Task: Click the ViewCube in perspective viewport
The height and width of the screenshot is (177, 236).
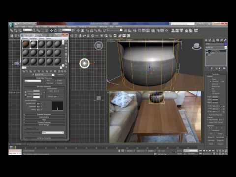Action: pyautogui.click(x=197, y=46)
